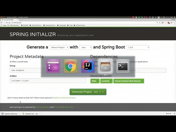Viewport: 176px width, 132px height.
Task: Click the SPRING INITIALIZR heading
Action: pyautogui.click(x=33, y=34)
